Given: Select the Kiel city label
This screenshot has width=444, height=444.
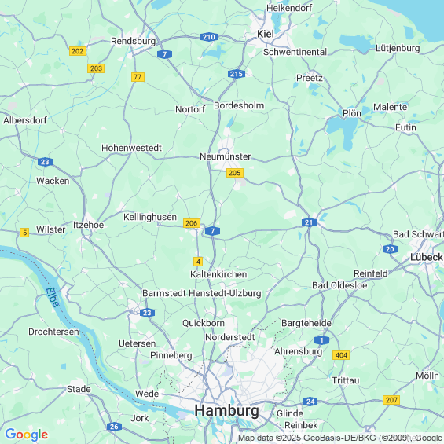Looking at the screenshot, I should (266, 34).
